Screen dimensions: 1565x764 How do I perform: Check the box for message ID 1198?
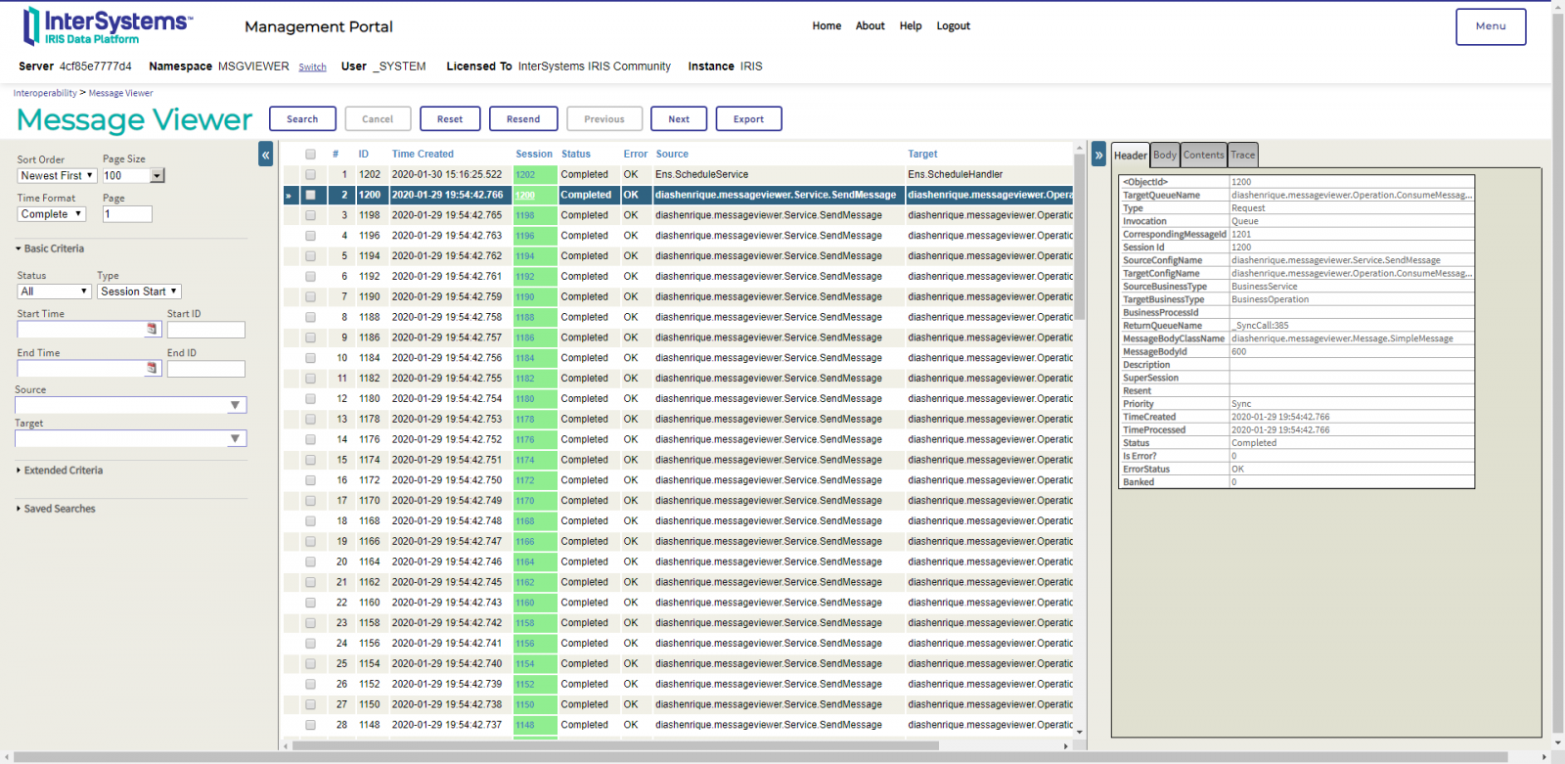click(x=310, y=215)
